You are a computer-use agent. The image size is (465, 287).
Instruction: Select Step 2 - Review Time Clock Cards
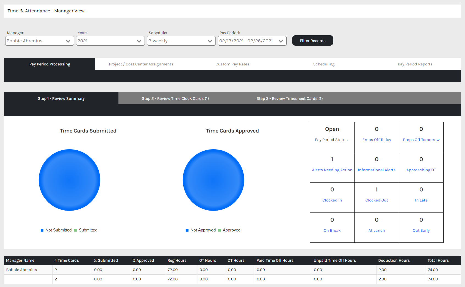[175, 98]
